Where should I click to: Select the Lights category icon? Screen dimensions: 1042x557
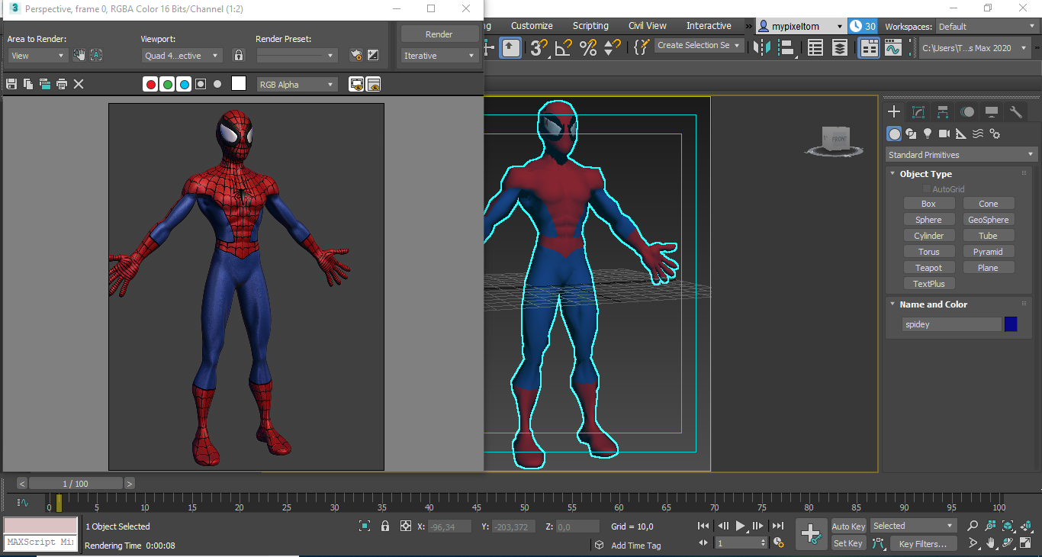pos(928,134)
